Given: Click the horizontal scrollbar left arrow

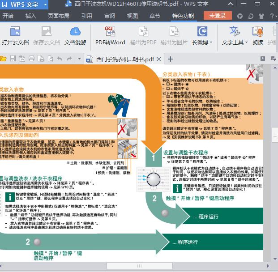Looking at the screenshot, I should tap(1, 266).
